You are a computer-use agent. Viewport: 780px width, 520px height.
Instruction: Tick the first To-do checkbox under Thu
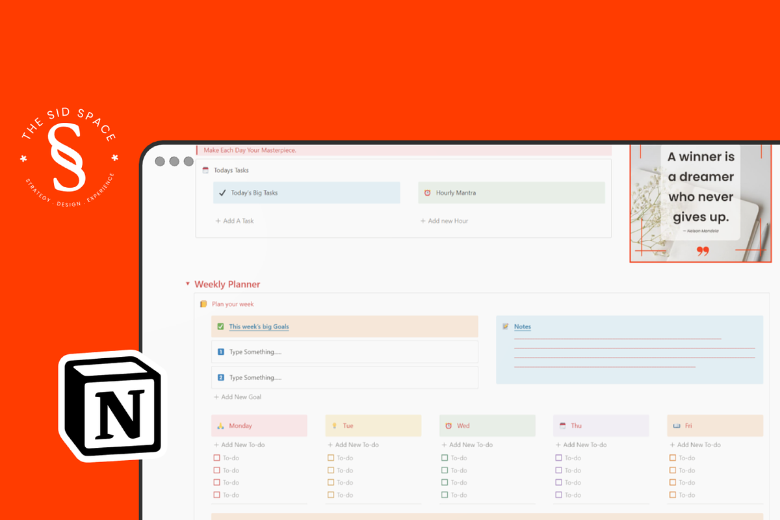tap(559, 458)
